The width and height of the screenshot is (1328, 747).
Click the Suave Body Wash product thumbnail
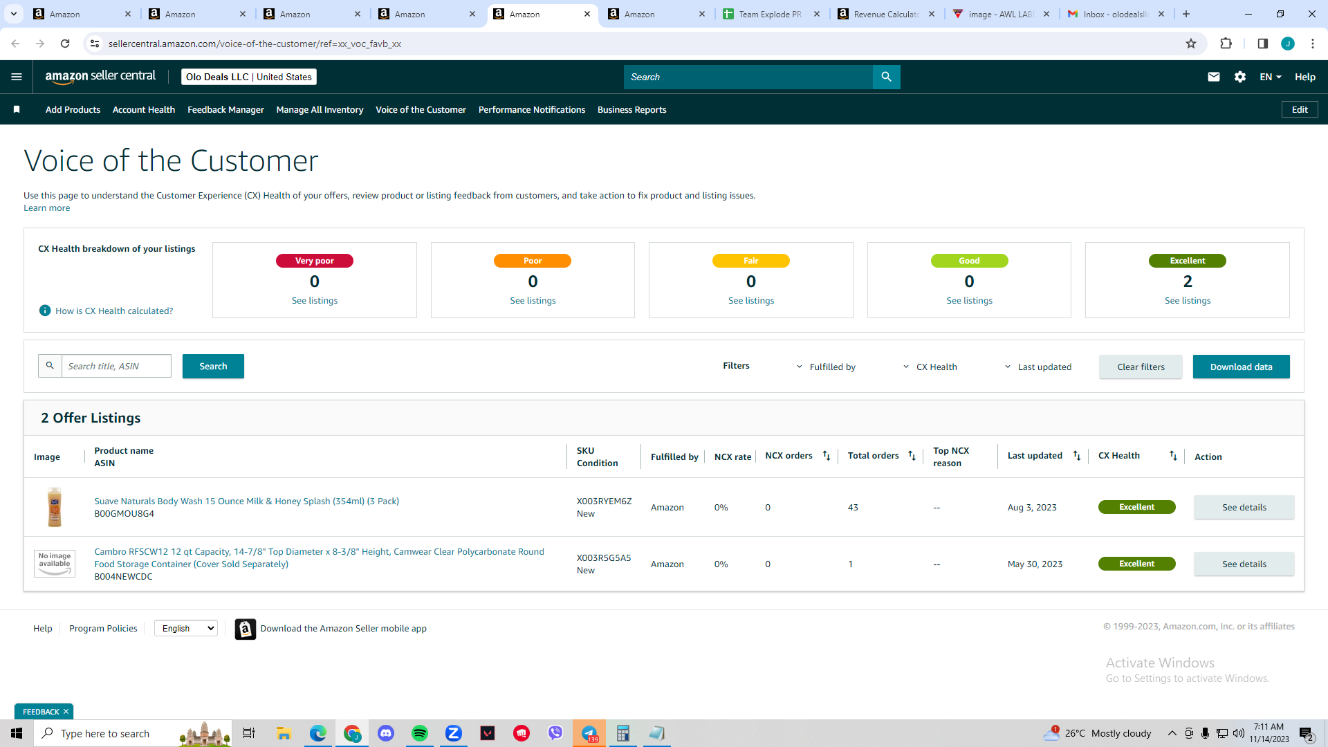[55, 507]
